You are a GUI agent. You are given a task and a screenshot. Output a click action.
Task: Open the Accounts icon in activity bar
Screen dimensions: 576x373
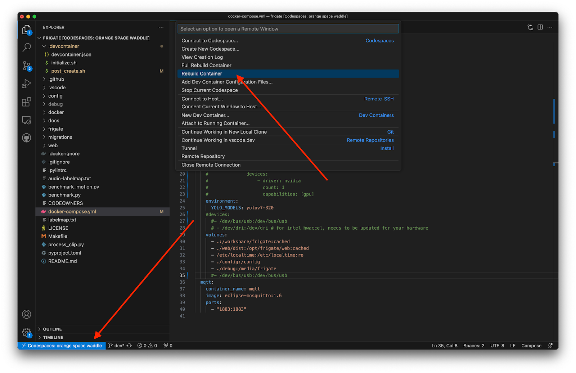[x=27, y=314]
